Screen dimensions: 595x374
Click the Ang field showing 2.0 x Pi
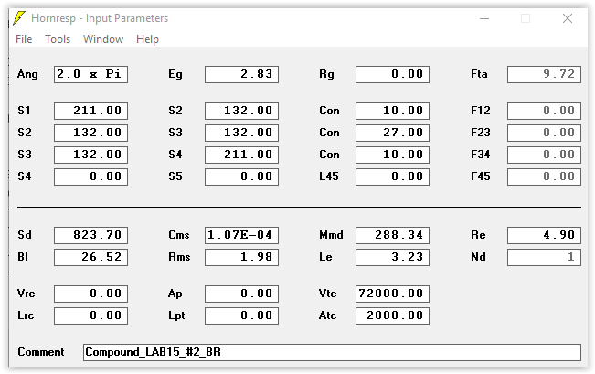(90, 74)
